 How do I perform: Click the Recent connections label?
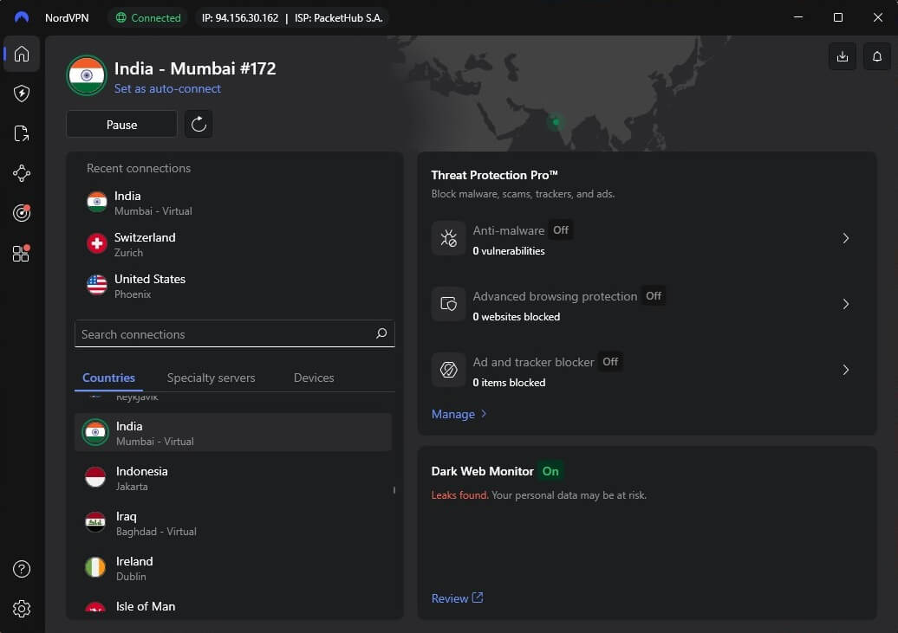point(139,168)
